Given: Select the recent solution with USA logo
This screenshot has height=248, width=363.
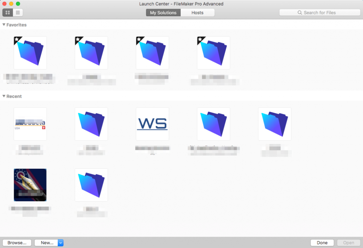Looking at the screenshot, I should (30, 124).
